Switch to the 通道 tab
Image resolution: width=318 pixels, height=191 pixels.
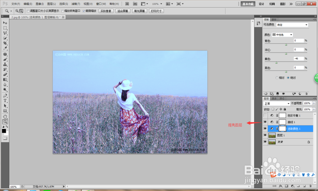click(274, 99)
